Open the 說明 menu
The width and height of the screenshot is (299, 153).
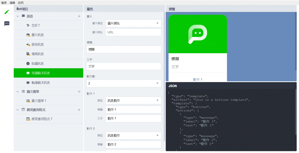click(x=21, y=3)
